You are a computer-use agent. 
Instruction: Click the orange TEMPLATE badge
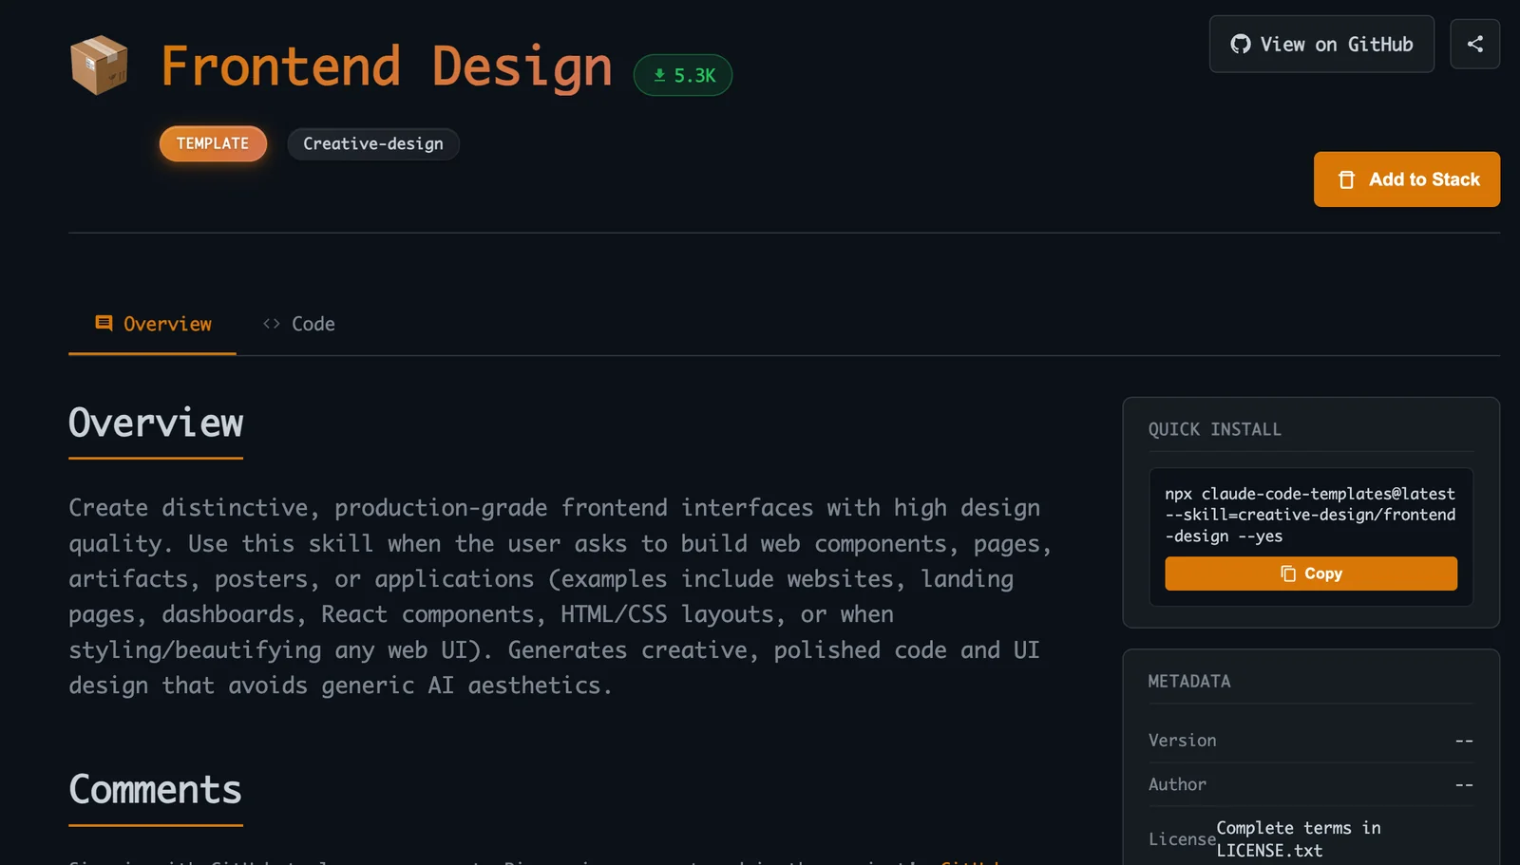point(213,143)
